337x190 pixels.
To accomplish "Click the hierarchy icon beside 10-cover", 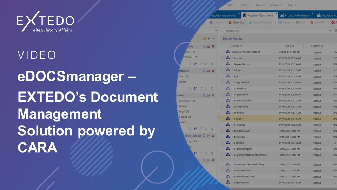I will click(x=227, y=58).
